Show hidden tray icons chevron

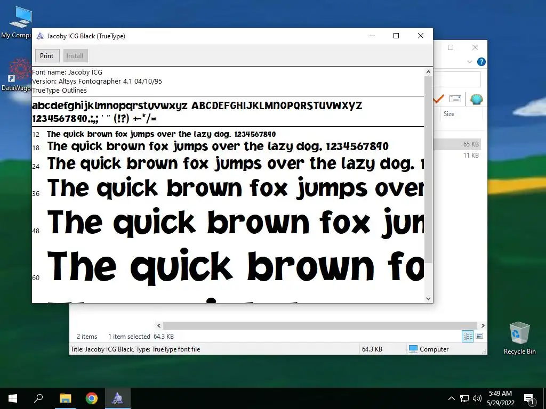coord(451,398)
